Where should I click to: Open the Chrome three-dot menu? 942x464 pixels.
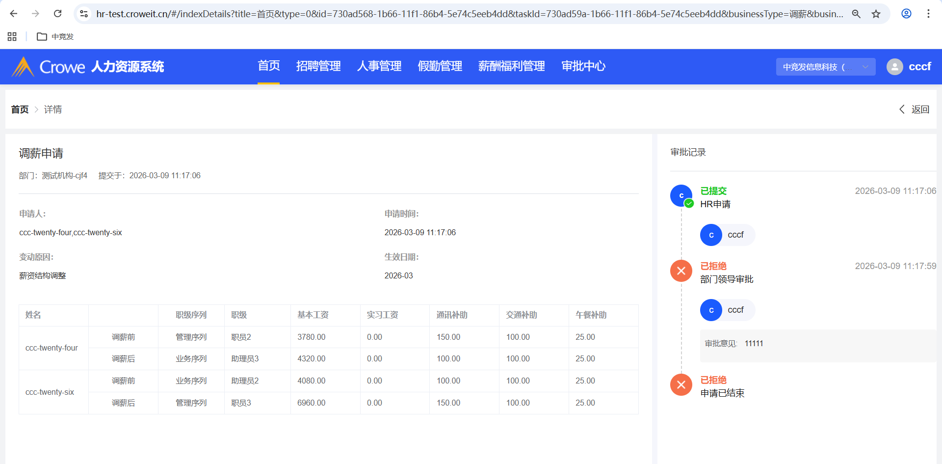[x=928, y=14]
